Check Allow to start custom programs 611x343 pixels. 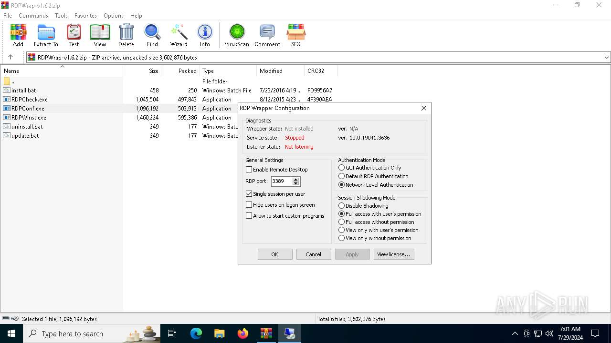click(249, 216)
